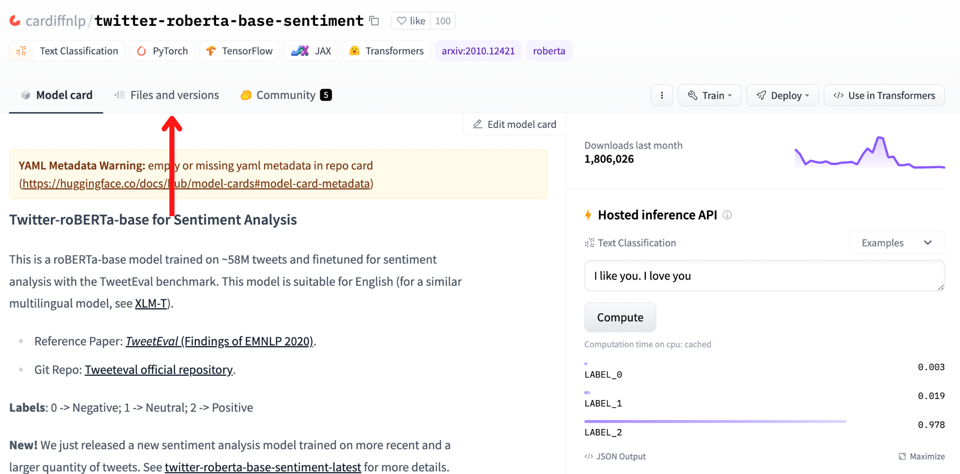This screenshot has height=474, width=960.
Task: Click the Maximize widget icon
Action: tap(902, 456)
